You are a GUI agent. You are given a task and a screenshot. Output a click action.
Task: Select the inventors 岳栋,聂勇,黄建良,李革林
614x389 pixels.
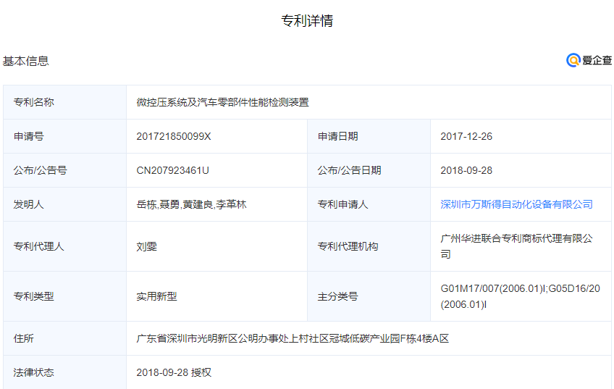pyautogui.click(x=191, y=204)
